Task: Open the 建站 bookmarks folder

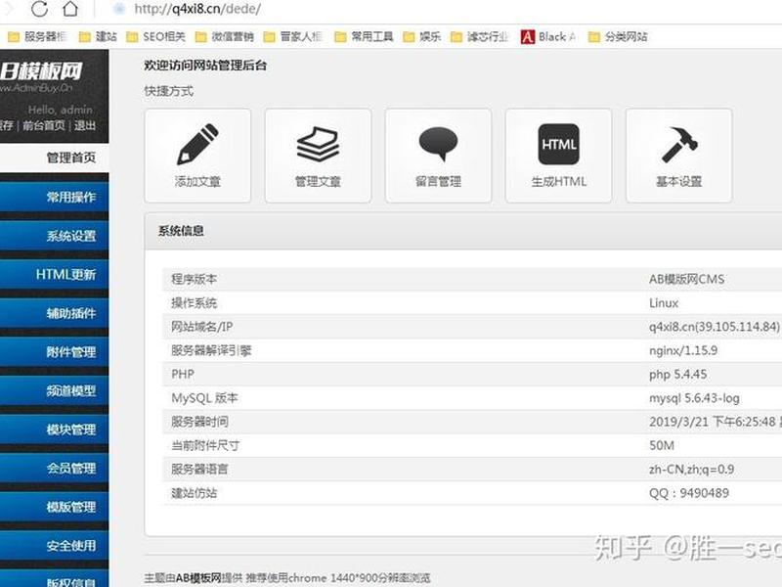Action: pos(99,36)
